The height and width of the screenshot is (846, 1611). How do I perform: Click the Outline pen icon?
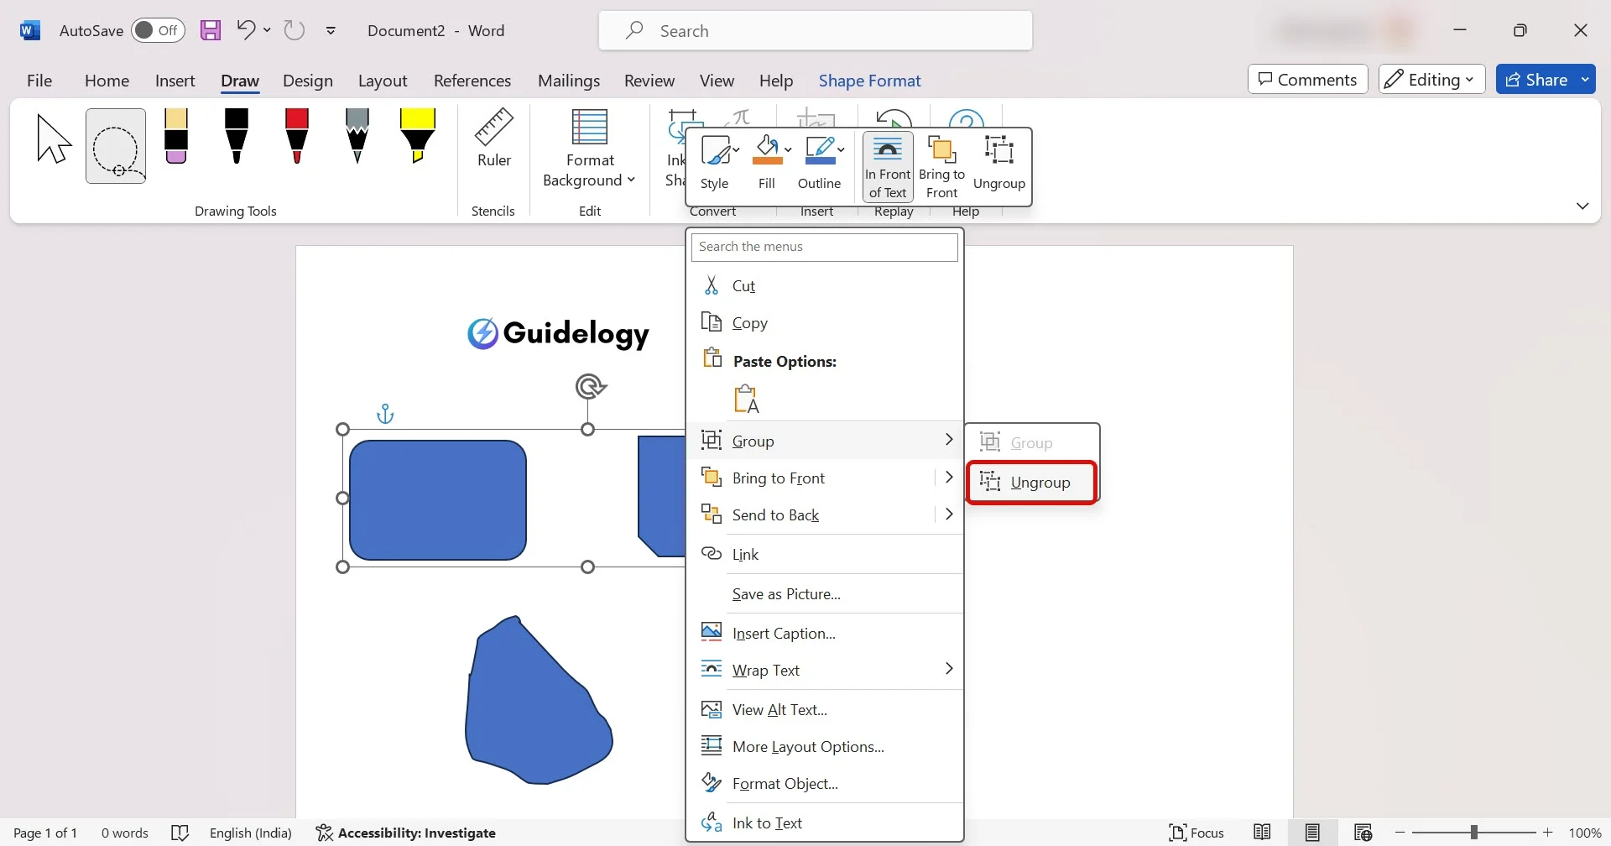coord(819,151)
